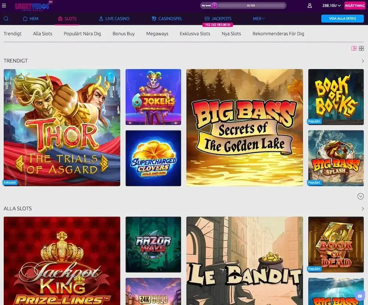Open the account profile icon

[309, 6]
